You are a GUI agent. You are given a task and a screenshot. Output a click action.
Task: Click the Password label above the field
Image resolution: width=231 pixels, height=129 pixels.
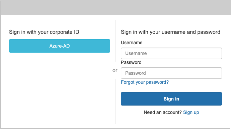coord(131,62)
